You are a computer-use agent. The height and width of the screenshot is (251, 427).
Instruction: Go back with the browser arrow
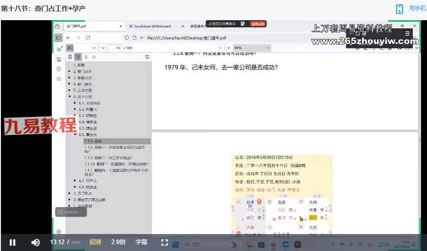68,38
